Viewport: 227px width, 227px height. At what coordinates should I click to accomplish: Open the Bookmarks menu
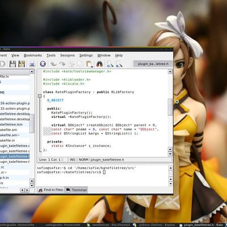[33, 56]
